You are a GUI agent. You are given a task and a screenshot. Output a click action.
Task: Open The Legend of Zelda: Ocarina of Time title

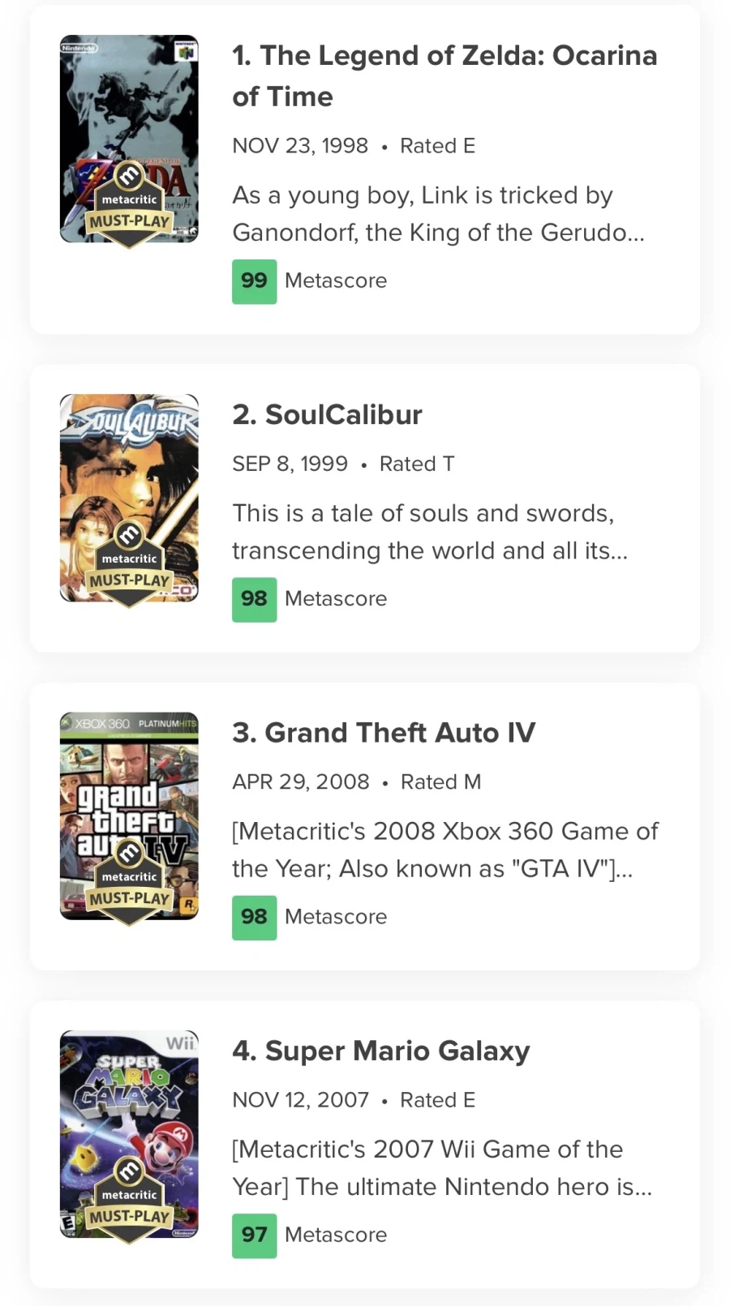[444, 75]
